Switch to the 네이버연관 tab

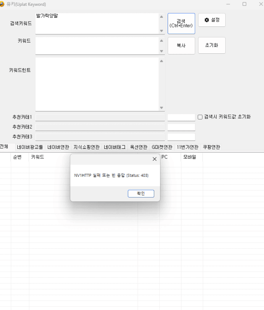pos(58,147)
